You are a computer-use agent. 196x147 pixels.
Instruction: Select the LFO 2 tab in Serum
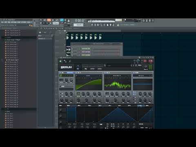pos(110,106)
